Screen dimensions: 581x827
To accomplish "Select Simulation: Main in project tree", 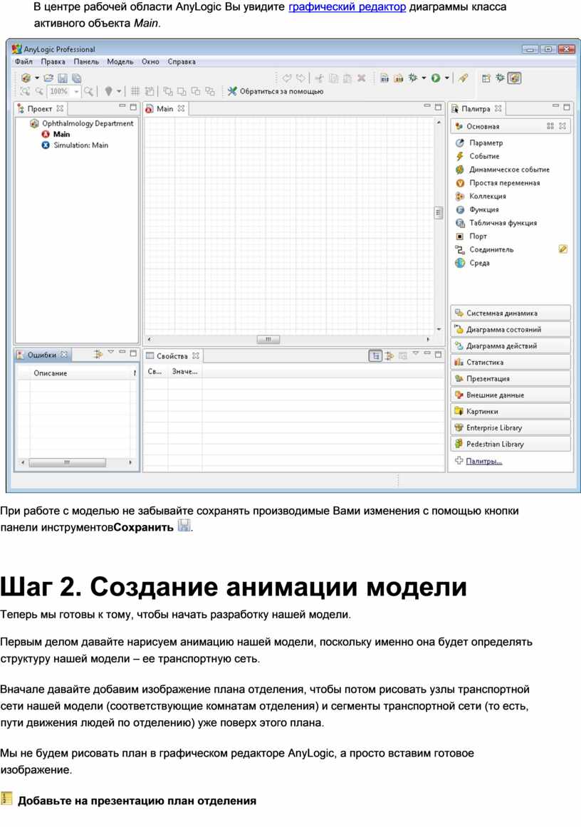I will [75, 145].
